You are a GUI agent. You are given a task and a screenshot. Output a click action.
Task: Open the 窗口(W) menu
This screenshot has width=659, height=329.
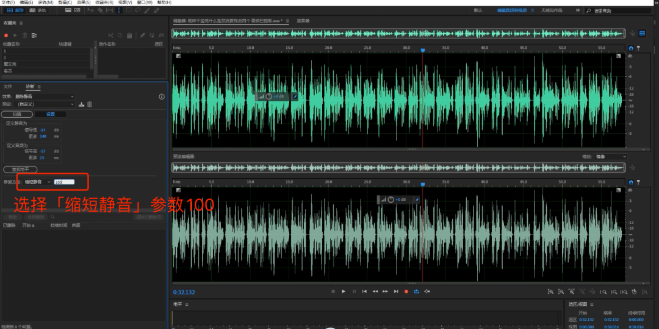pos(145,2)
